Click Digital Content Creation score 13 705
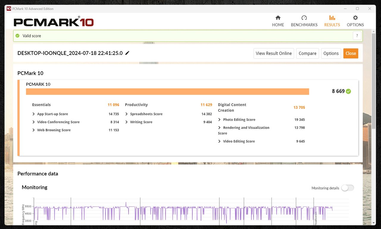381x229 pixels. [299, 108]
